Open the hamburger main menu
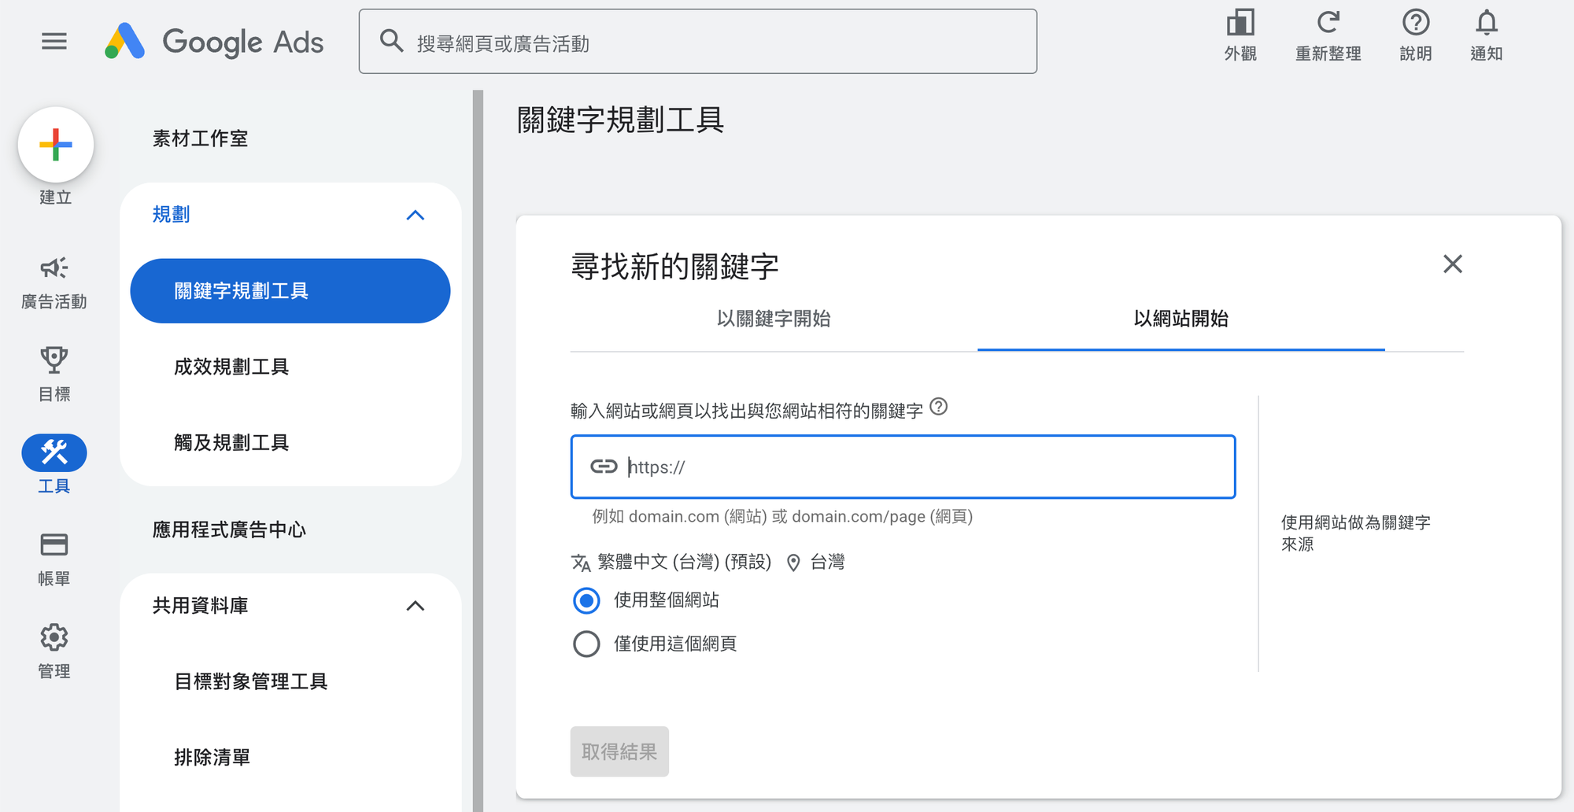Screen dimensions: 1574x812 [54, 41]
